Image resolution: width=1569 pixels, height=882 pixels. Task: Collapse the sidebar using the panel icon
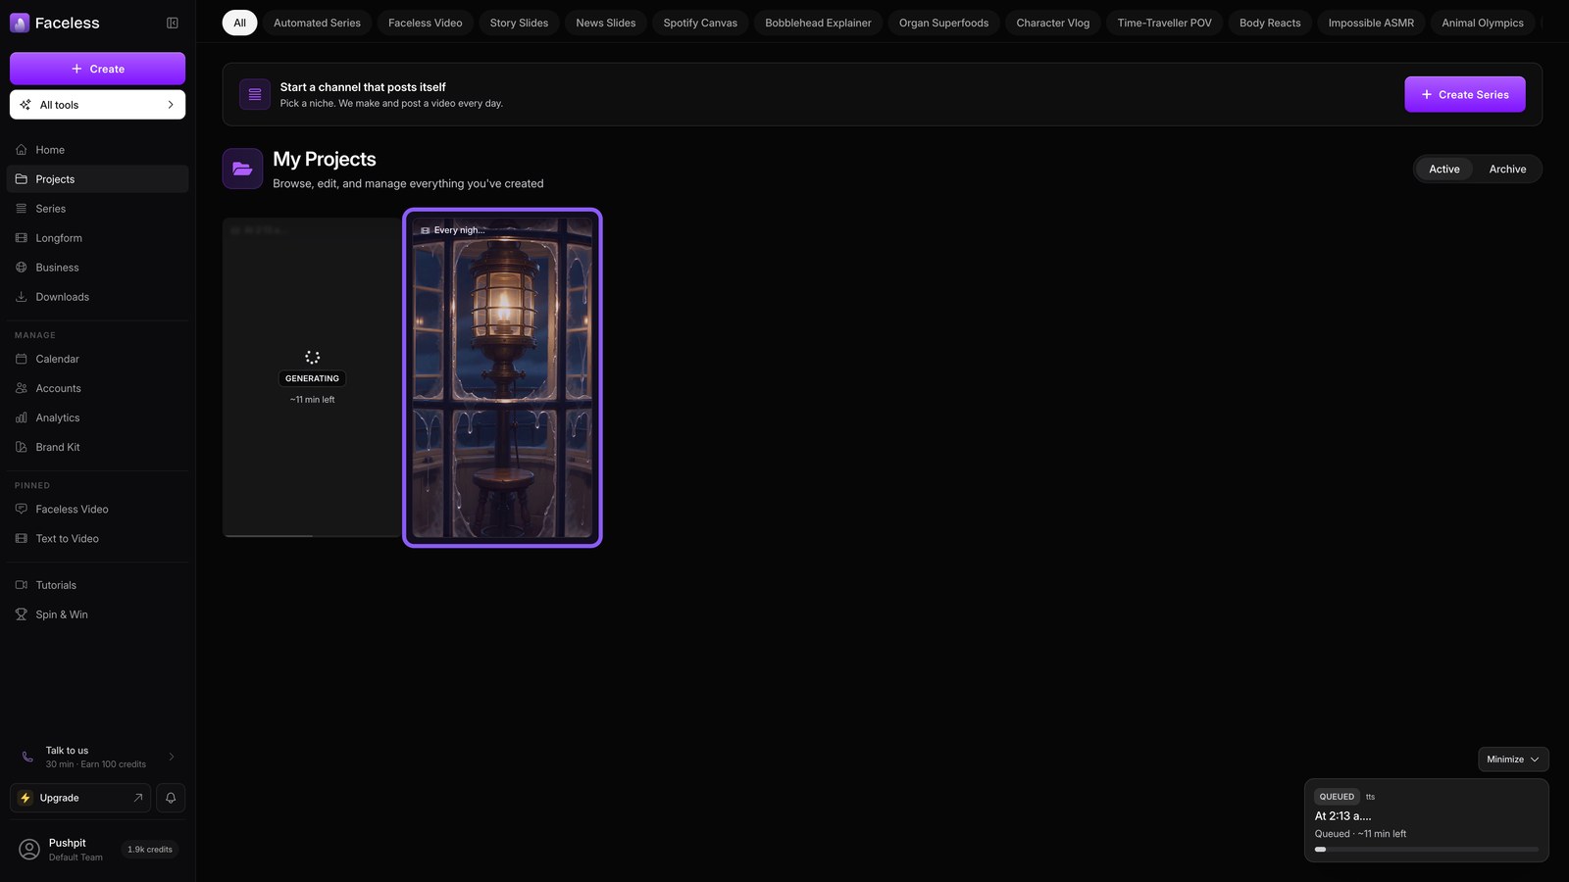(x=173, y=23)
